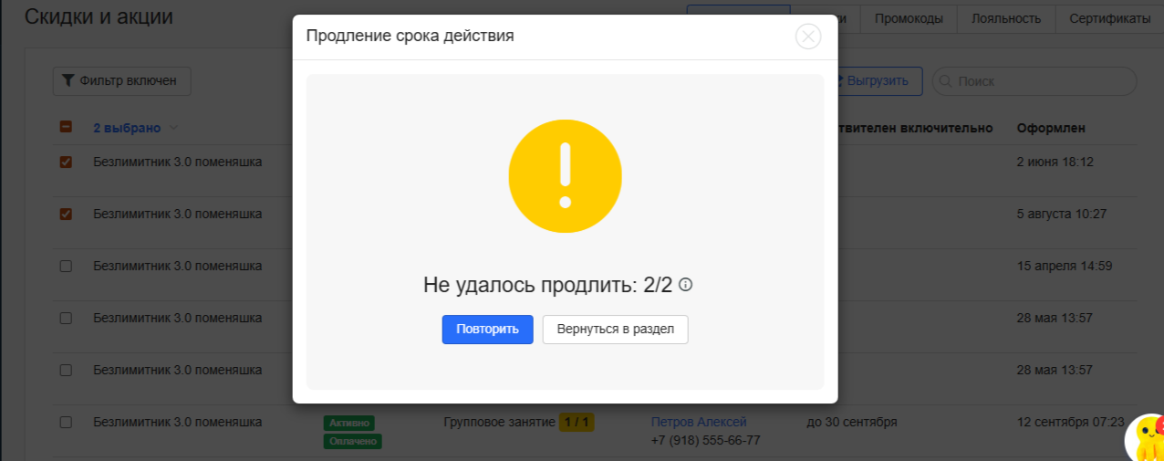This screenshot has width=1164, height=461.
Task: Toggle the select-all header checkbox
Action: tap(66, 128)
